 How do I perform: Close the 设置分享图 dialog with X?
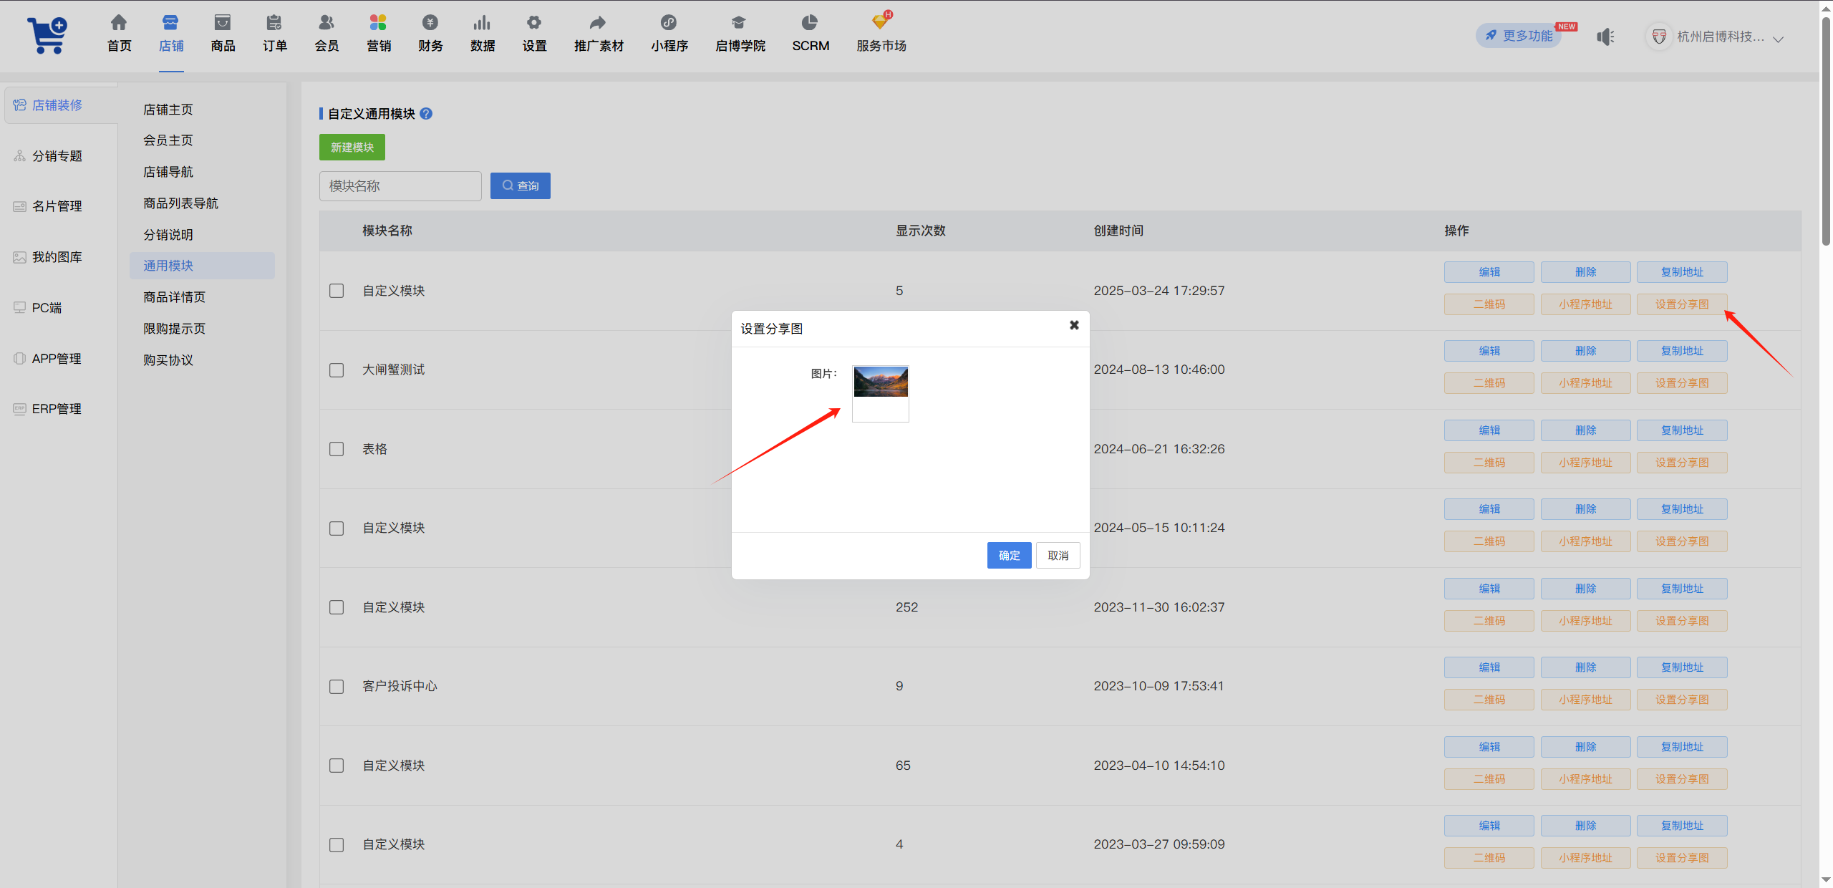pyautogui.click(x=1074, y=325)
